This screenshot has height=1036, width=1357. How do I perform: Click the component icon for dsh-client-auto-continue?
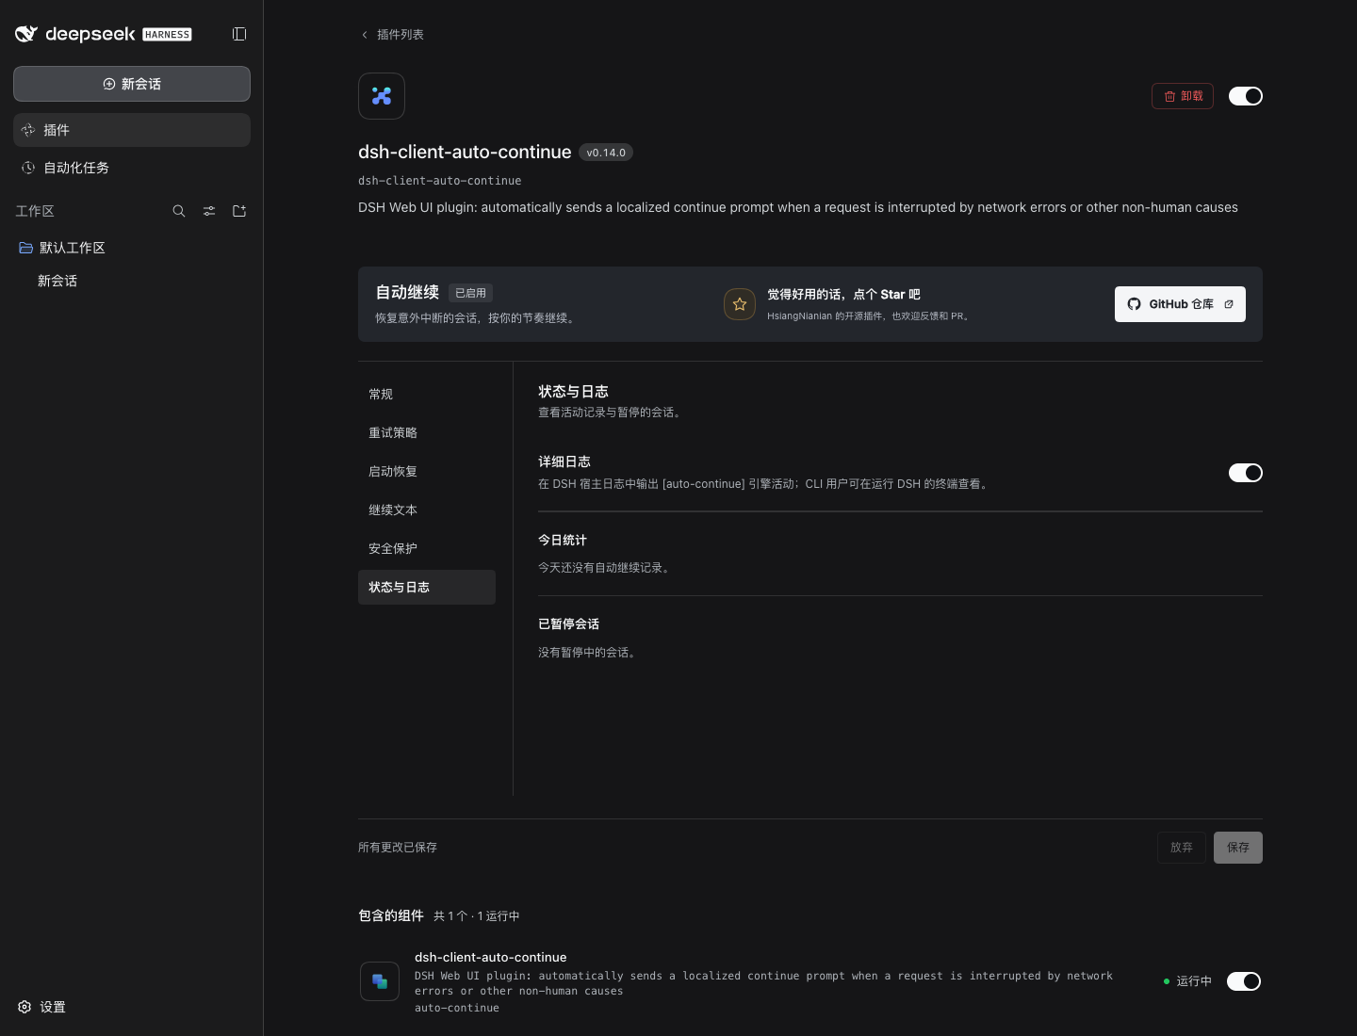coord(380,981)
